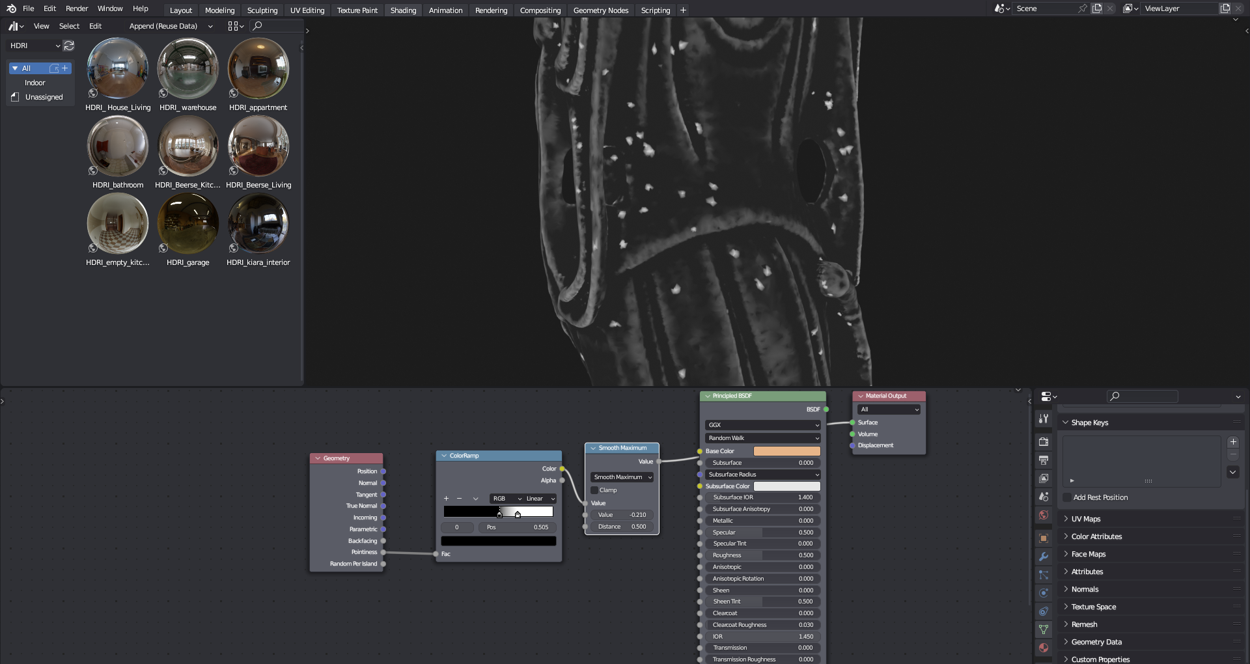Adjust the Roughness slider in Principled BSDF

click(x=763, y=555)
